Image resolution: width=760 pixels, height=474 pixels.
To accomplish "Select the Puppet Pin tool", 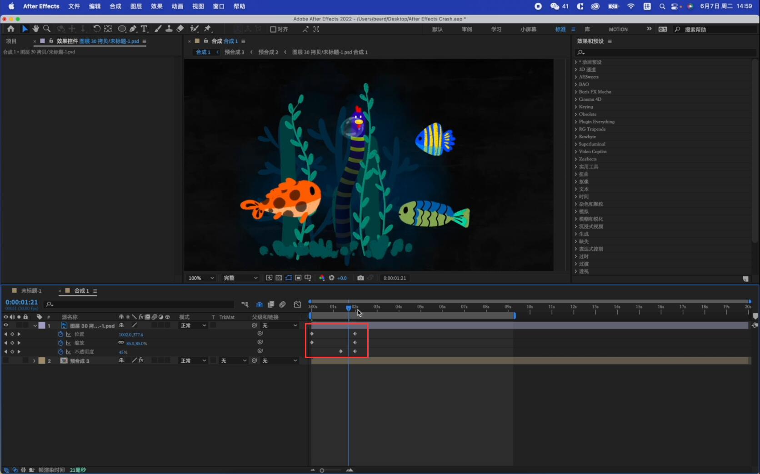I will [208, 29].
